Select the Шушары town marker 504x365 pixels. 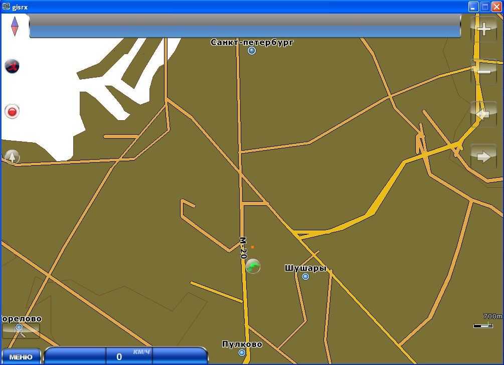click(x=305, y=276)
